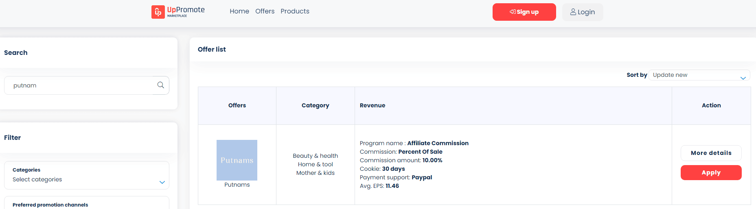This screenshot has width=756, height=209.
Task: Open the Products menu item
Action: click(295, 11)
